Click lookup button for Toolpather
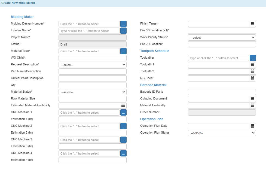 (253, 58)
